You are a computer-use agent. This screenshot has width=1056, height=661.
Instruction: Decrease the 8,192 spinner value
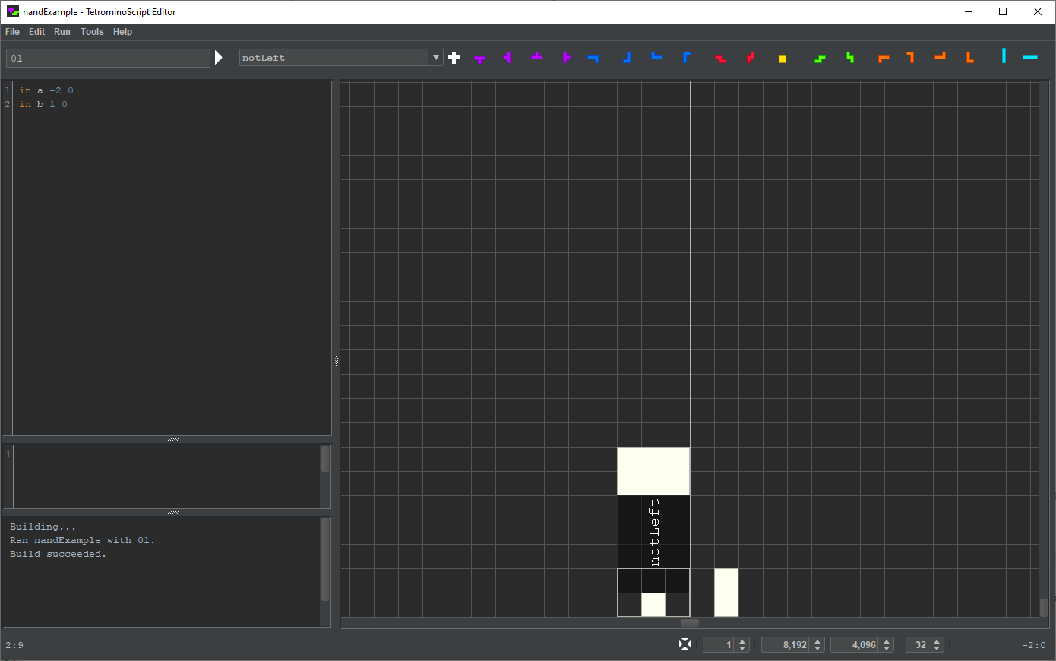817,649
